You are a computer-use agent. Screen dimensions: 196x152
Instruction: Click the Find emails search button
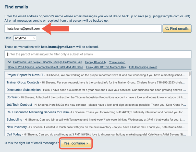pos(177,29)
